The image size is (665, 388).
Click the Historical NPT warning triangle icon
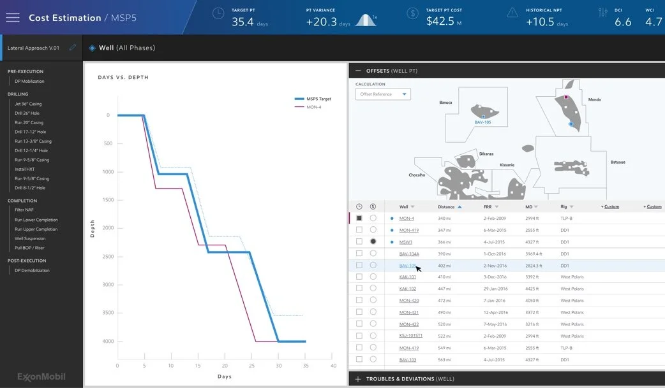pyautogui.click(x=512, y=13)
